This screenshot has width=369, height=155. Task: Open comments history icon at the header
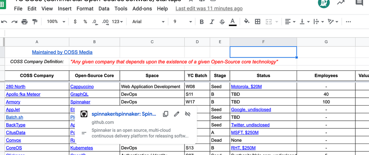pyautogui.click(x=359, y=2)
